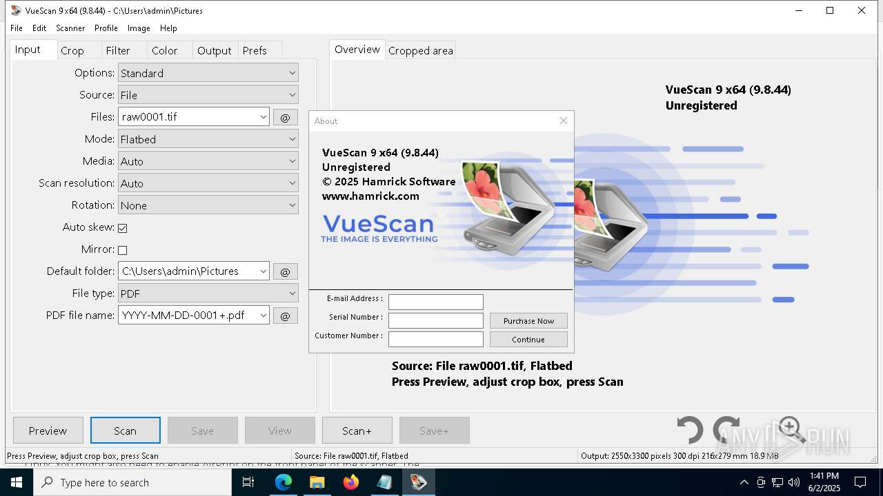This screenshot has width=883, height=496.
Task: Click the rotate left arrow icon
Action: tap(689, 431)
